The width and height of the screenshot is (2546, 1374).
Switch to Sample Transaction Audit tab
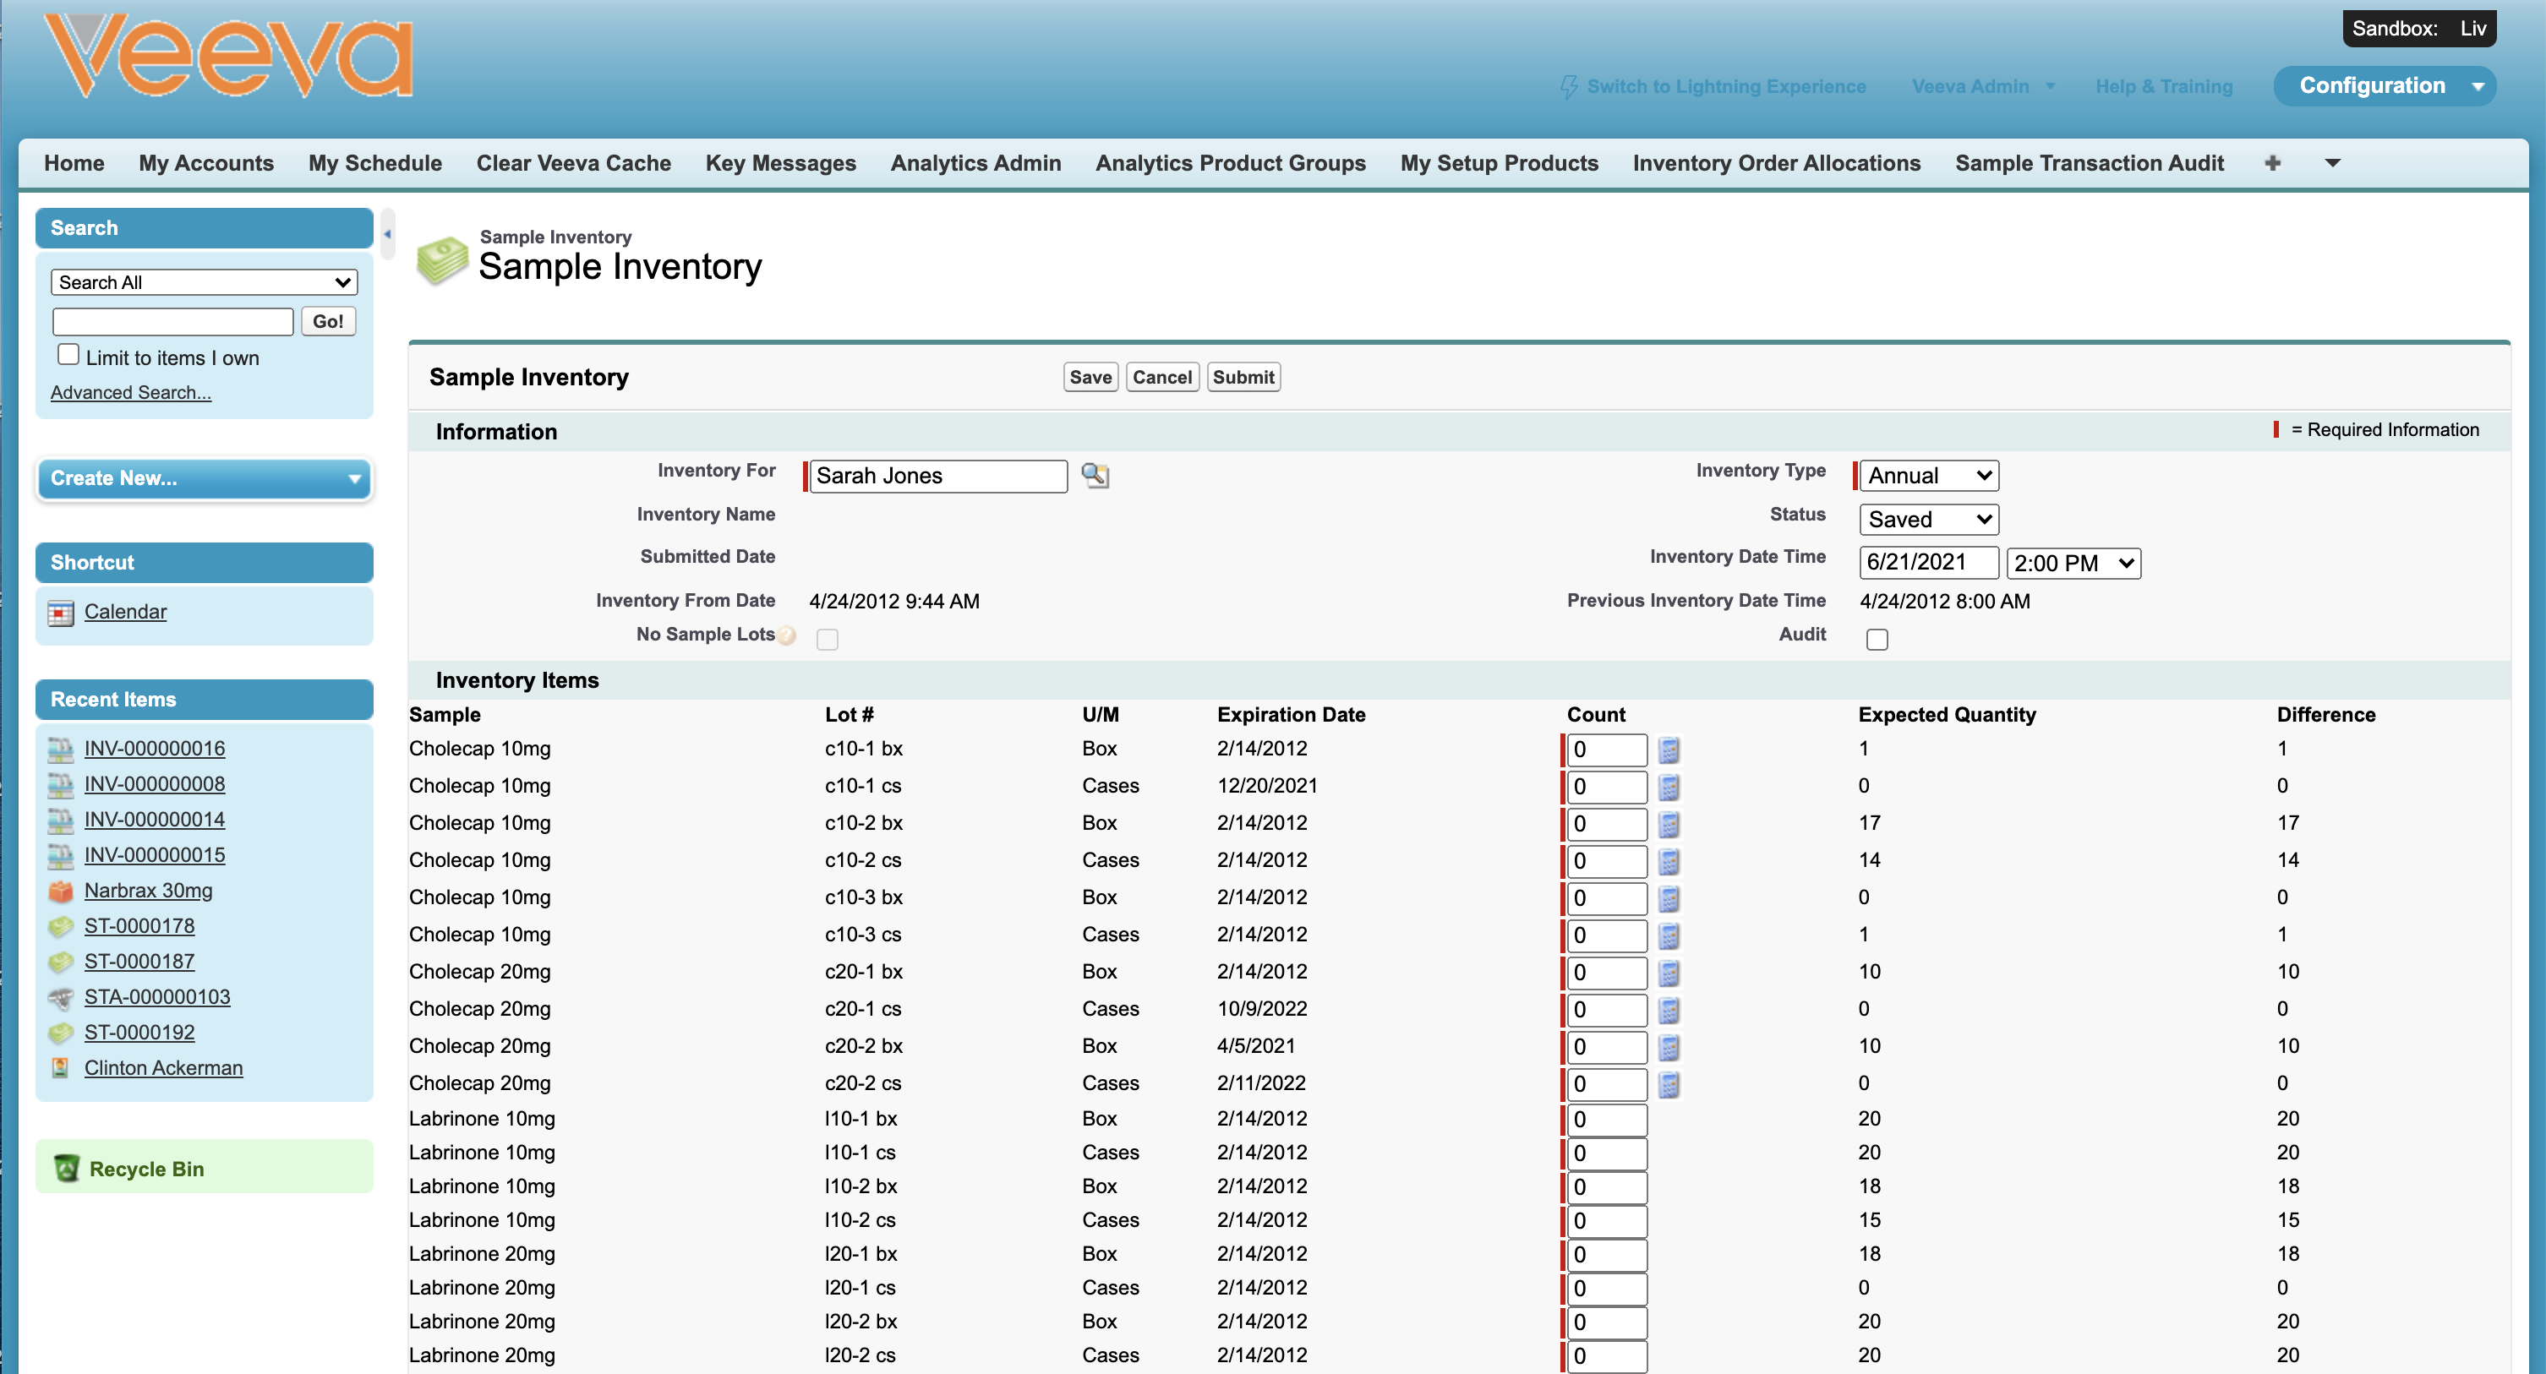point(2089,163)
